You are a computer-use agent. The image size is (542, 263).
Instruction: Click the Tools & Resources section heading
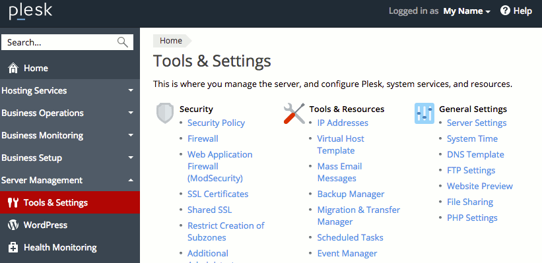[x=347, y=109]
